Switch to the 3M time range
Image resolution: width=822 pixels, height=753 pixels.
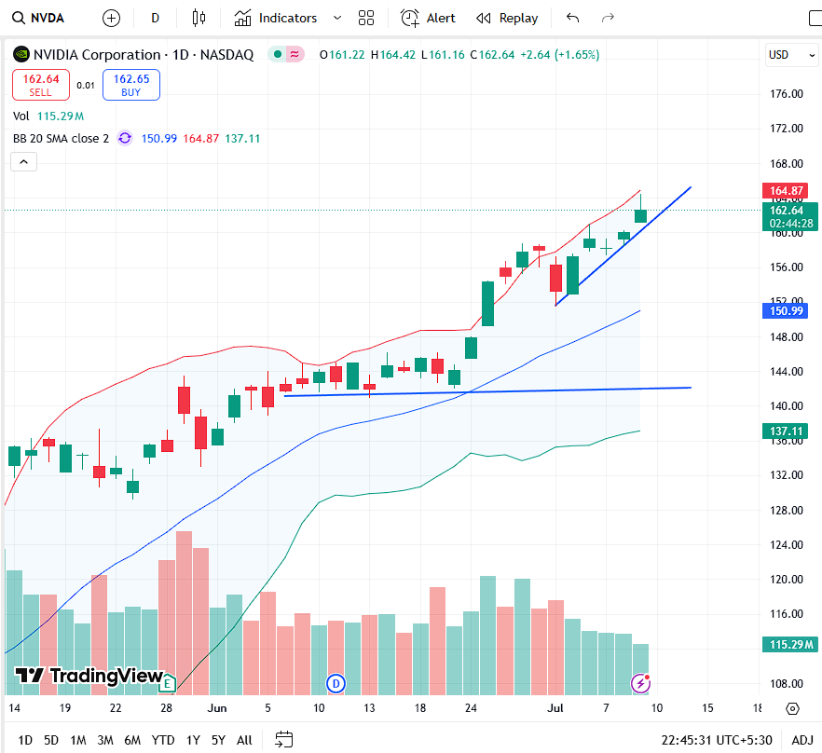(104, 740)
